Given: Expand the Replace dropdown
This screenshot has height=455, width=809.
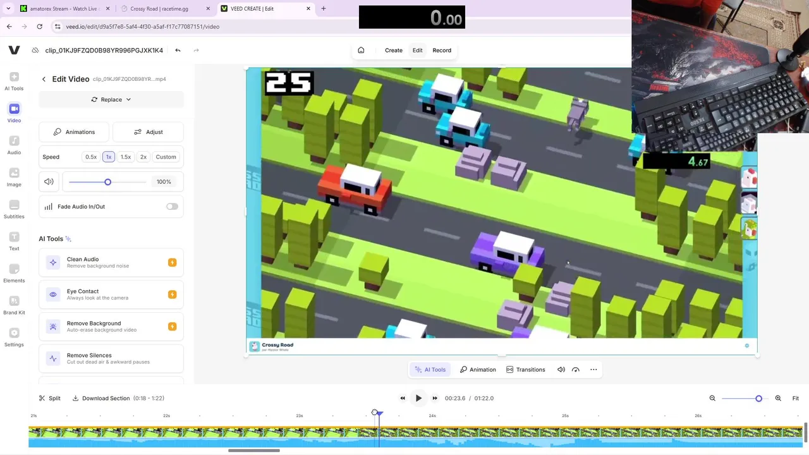Looking at the screenshot, I should 111,100.
